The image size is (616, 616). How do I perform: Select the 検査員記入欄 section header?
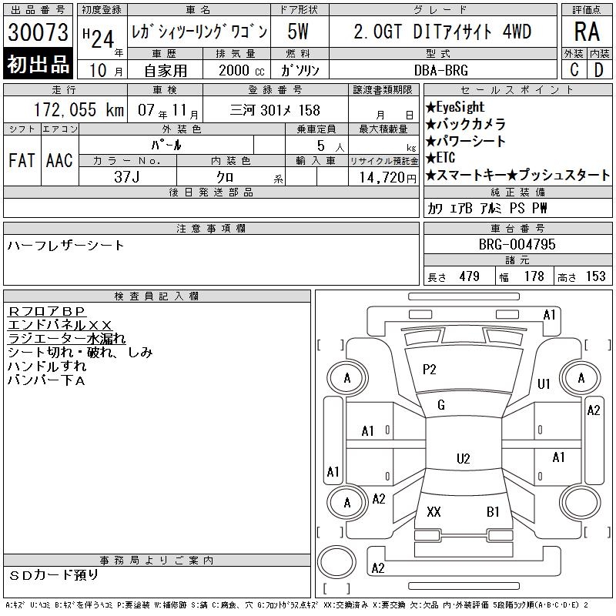pos(157,296)
